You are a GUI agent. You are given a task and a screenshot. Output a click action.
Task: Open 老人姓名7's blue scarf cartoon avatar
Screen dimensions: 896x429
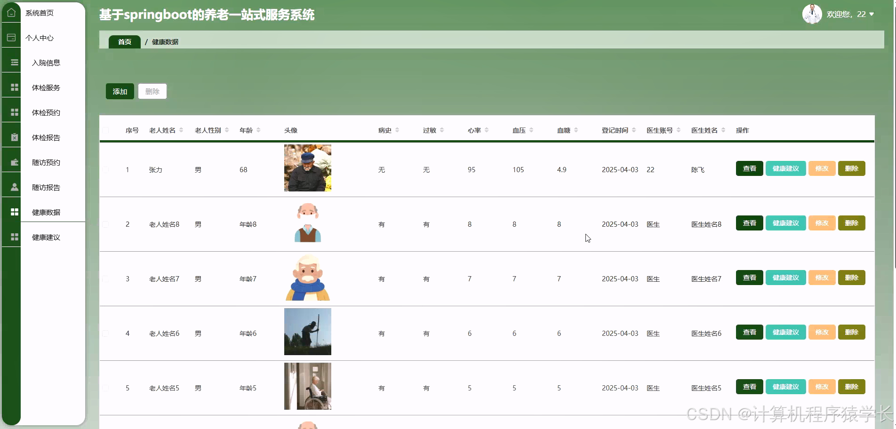[x=308, y=278]
